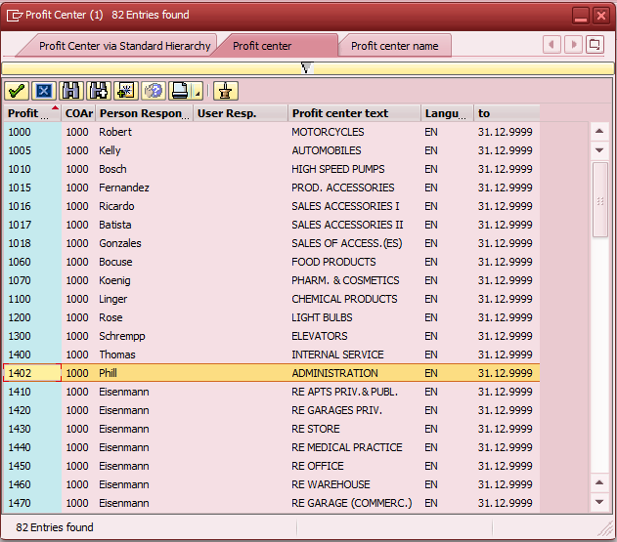Screen dimensions: 617x542
Task: Click person Koenig
Action: [114, 280]
